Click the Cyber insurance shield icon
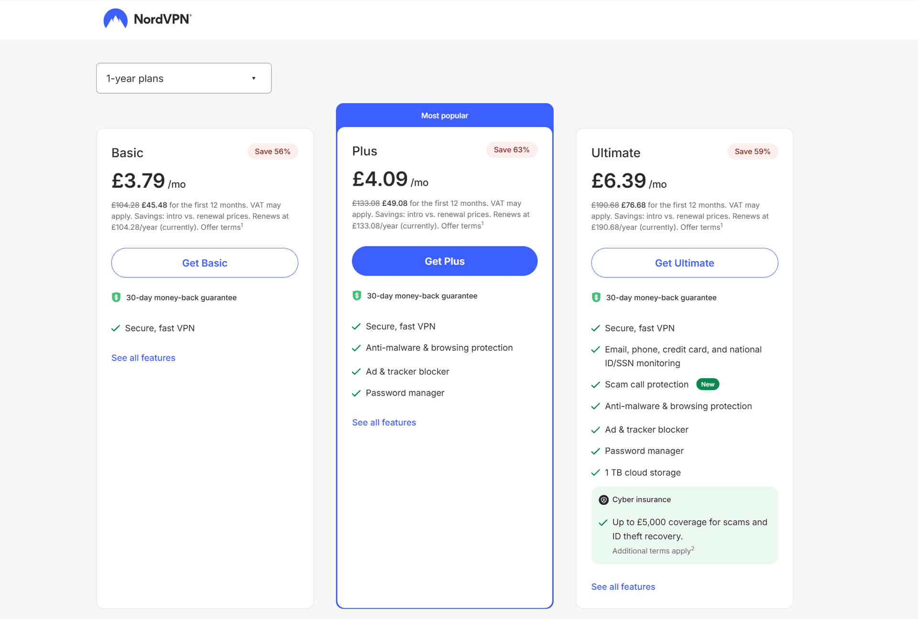The width and height of the screenshot is (918, 619). coord(604,500)
